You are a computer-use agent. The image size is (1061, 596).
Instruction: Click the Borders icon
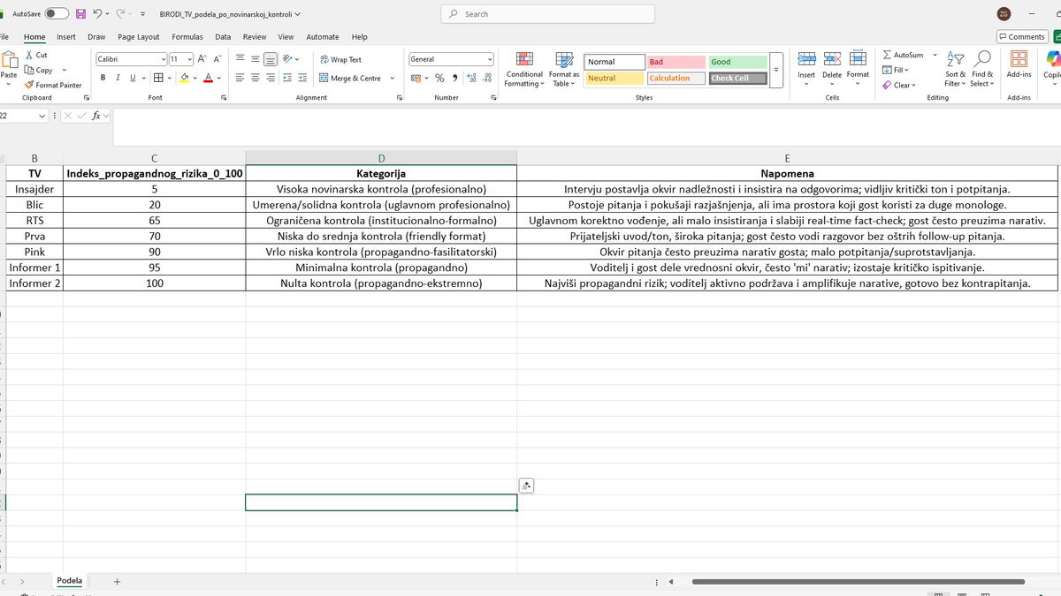coord(157,78)
